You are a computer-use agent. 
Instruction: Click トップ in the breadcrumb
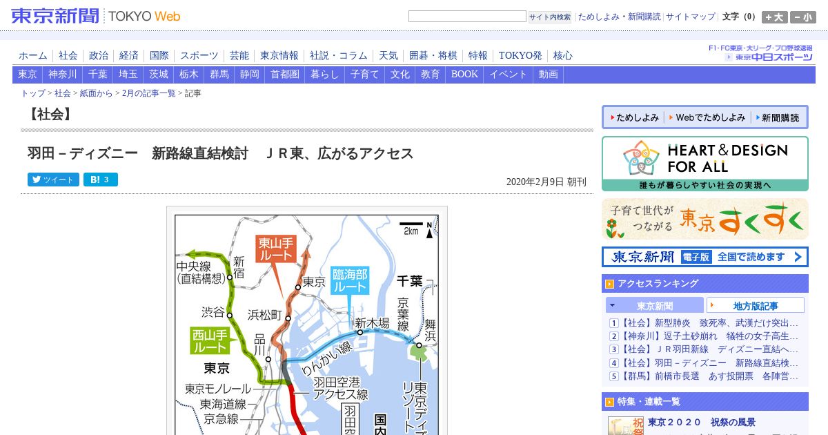(x=33, y=93)
